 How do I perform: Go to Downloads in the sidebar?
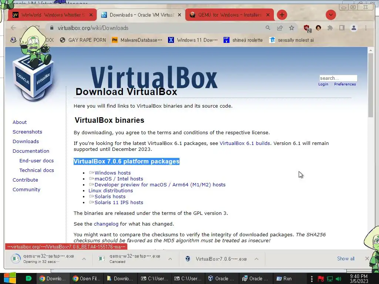pos(26,142)
